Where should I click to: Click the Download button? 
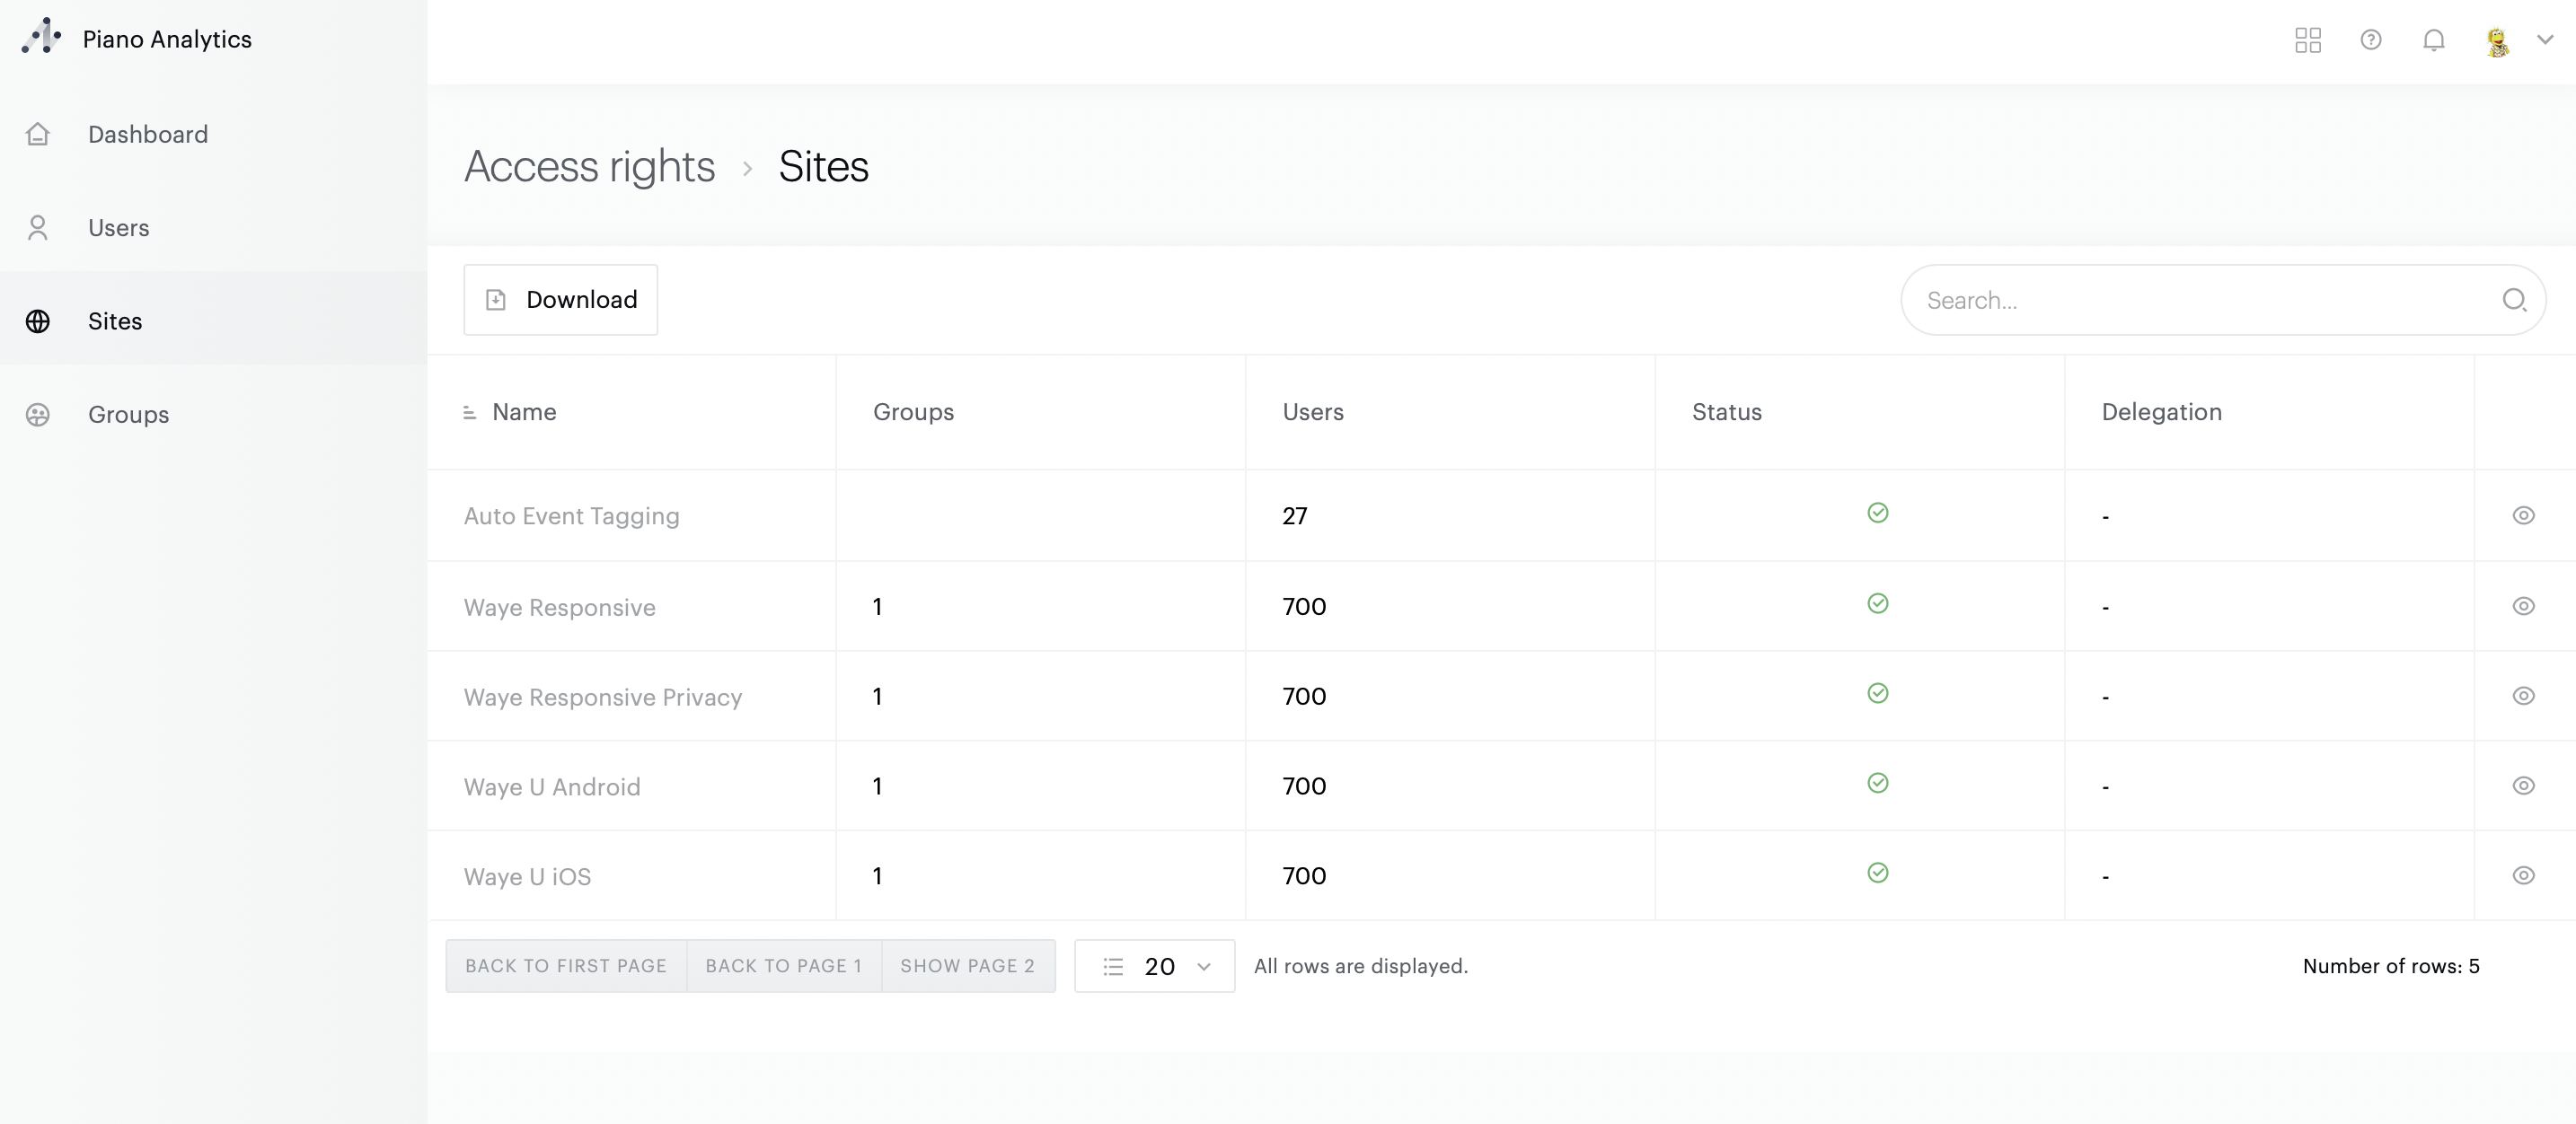click(560, 300)
